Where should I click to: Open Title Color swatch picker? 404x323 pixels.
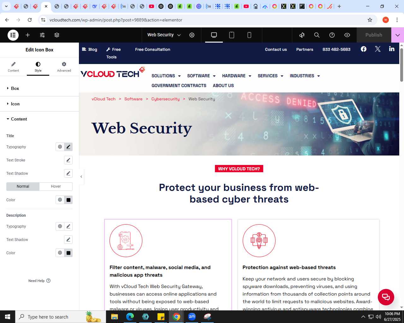coord(68,200)
